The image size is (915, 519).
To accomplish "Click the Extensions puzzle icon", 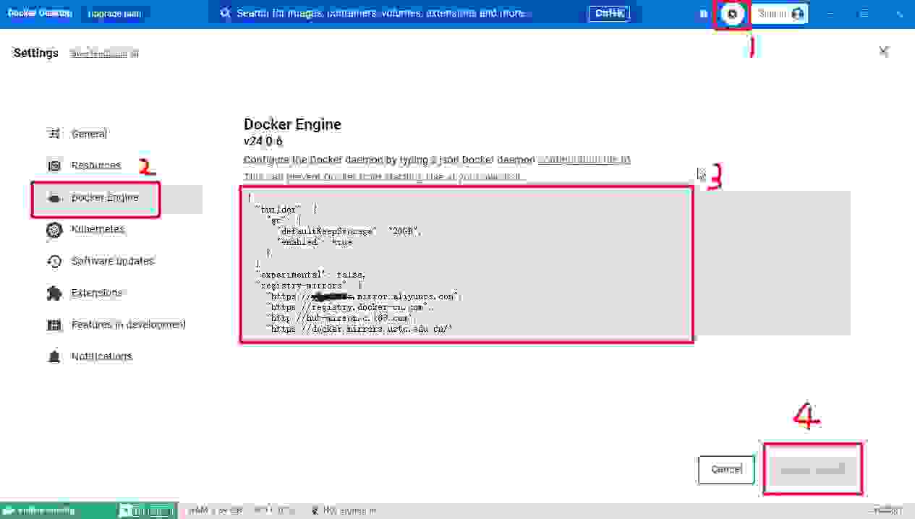I will tap(54, 293).
